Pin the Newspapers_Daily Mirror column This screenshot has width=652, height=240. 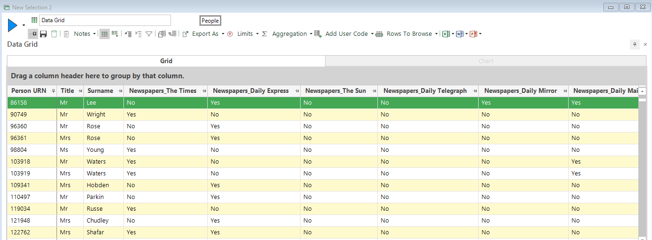pyautogui.click(x=564, y=91)
